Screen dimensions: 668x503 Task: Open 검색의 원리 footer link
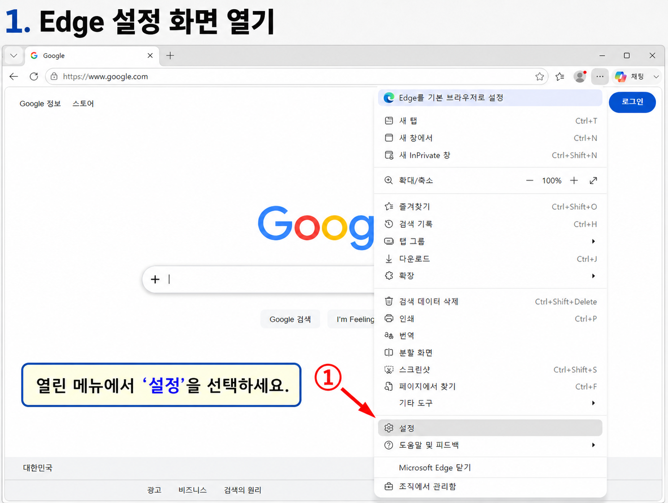[x=243, y=490]
